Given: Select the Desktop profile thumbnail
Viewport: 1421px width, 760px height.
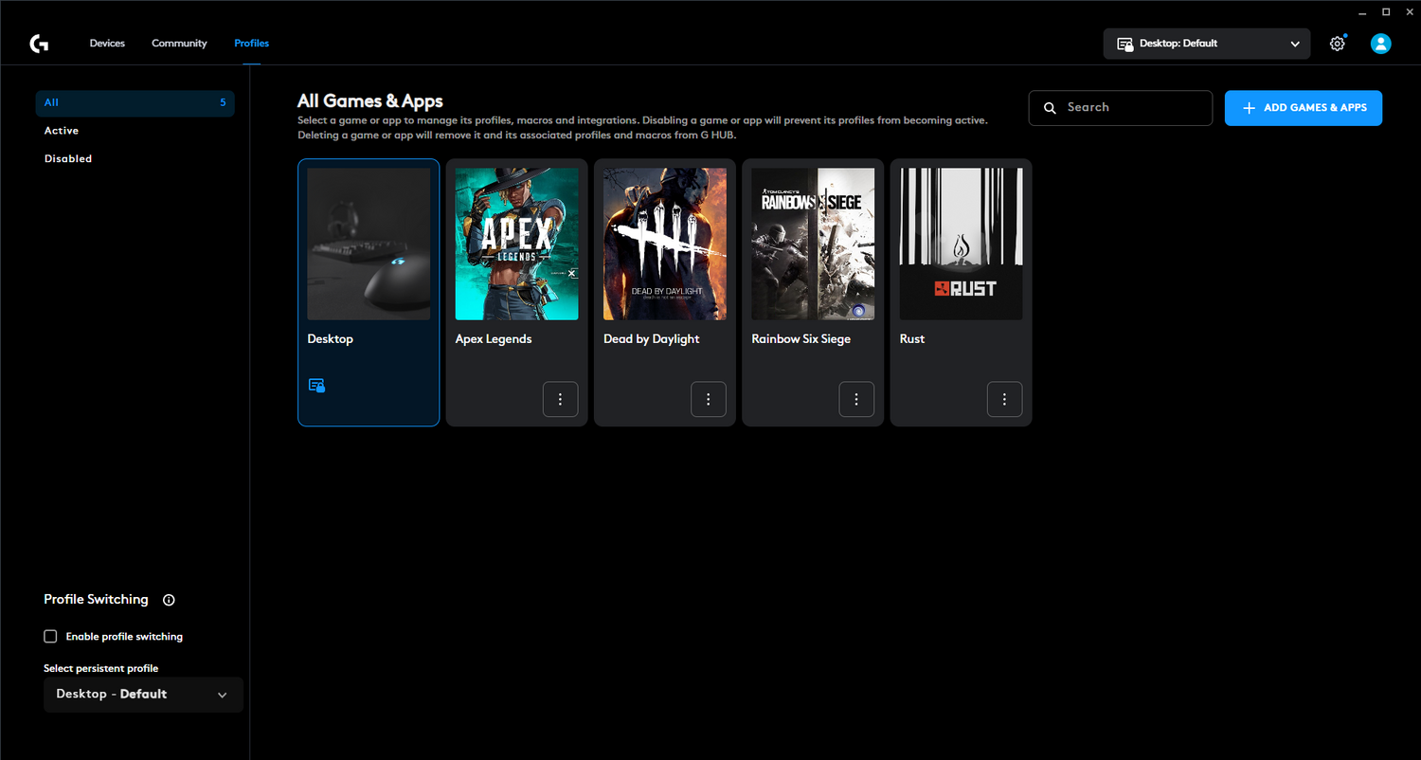Looking at the screenshot, I should 369,244.
